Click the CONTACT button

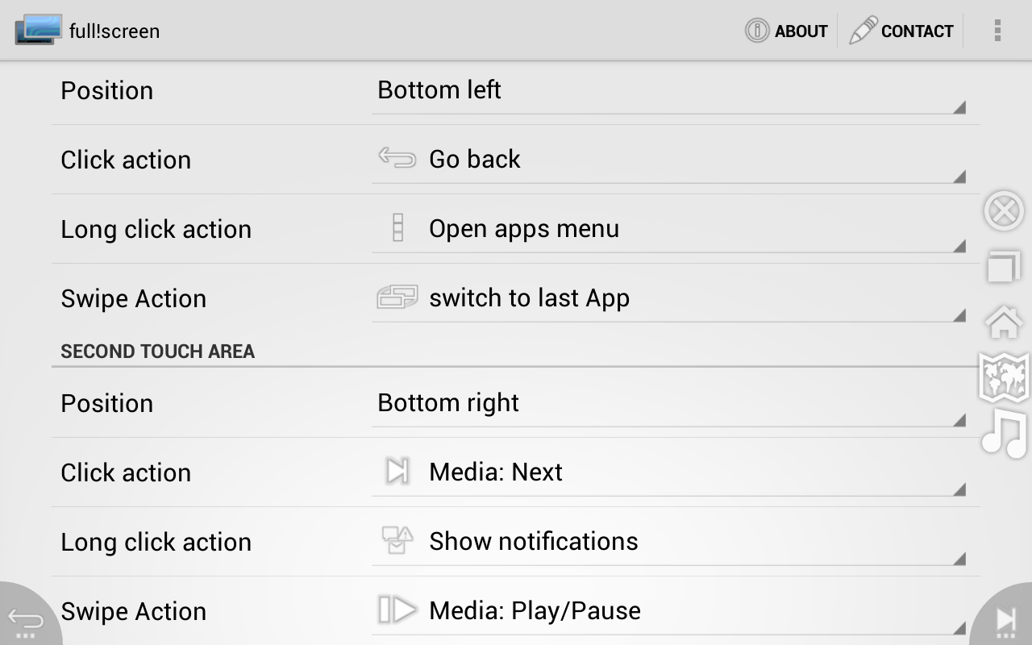(902, 31)
